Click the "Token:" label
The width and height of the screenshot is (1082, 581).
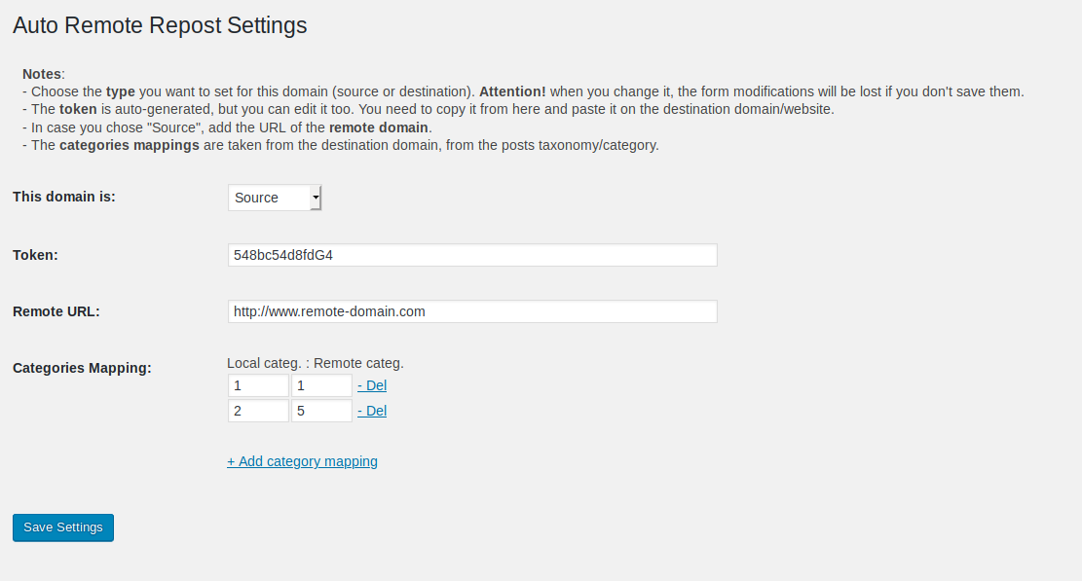(35, 255)
